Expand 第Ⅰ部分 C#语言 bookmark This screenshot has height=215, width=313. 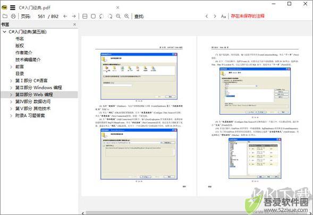coord(11,81)
